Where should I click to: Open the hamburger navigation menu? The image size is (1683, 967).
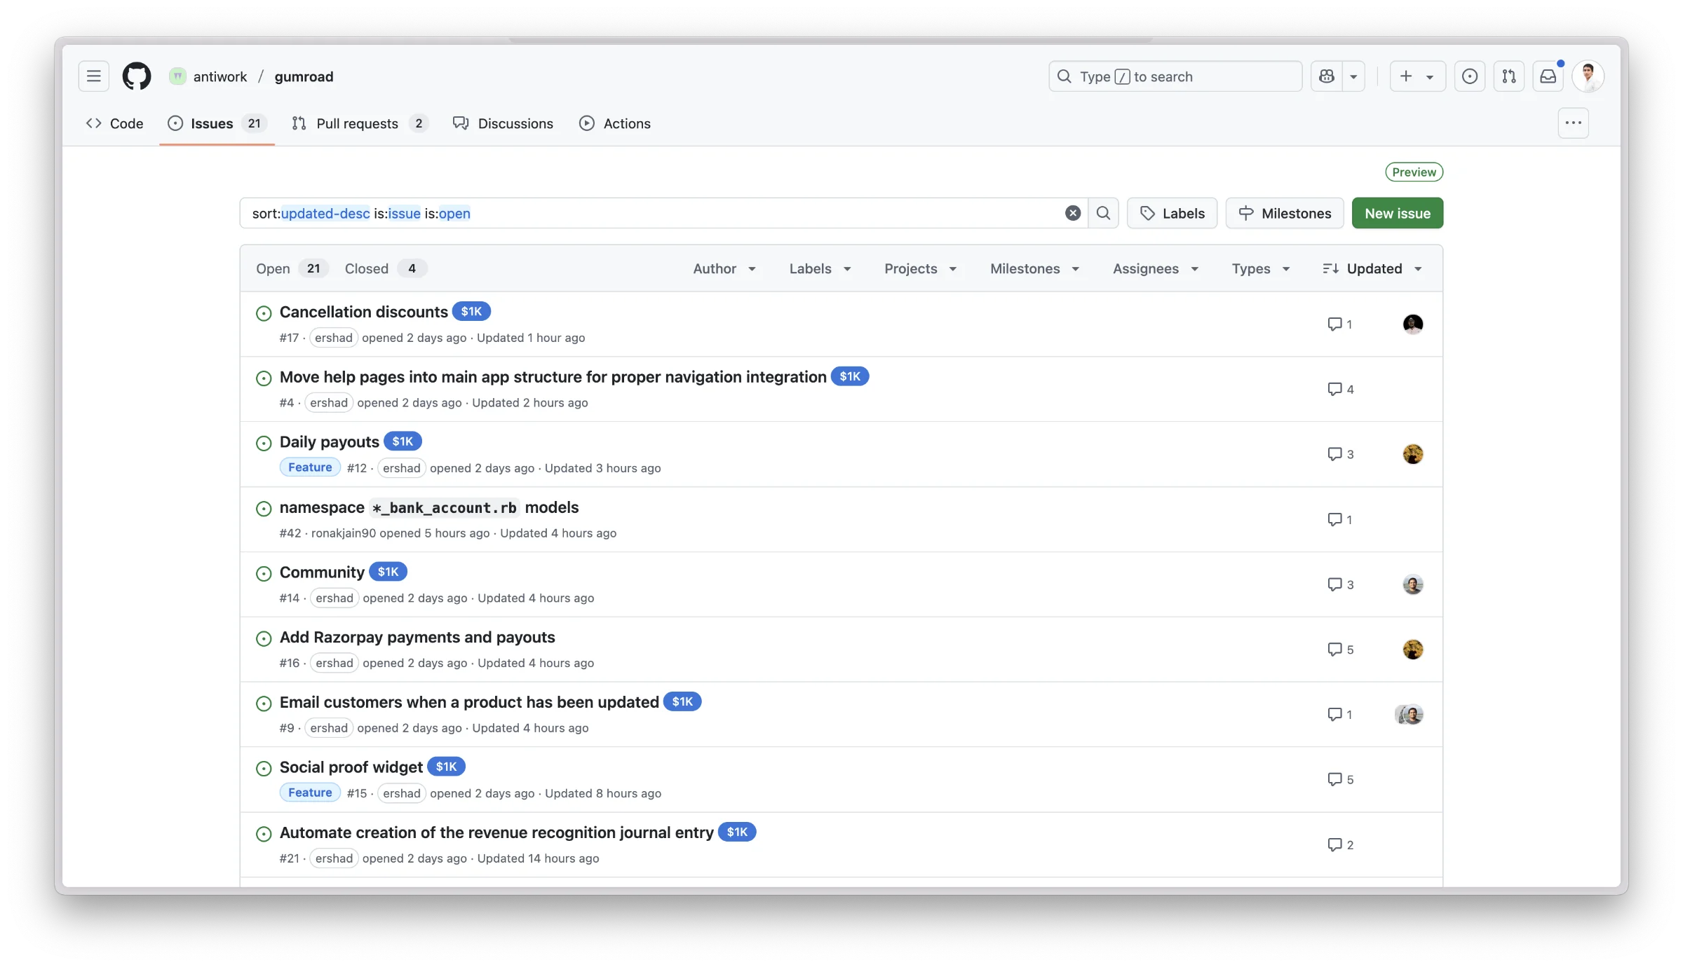coord(93,76)
